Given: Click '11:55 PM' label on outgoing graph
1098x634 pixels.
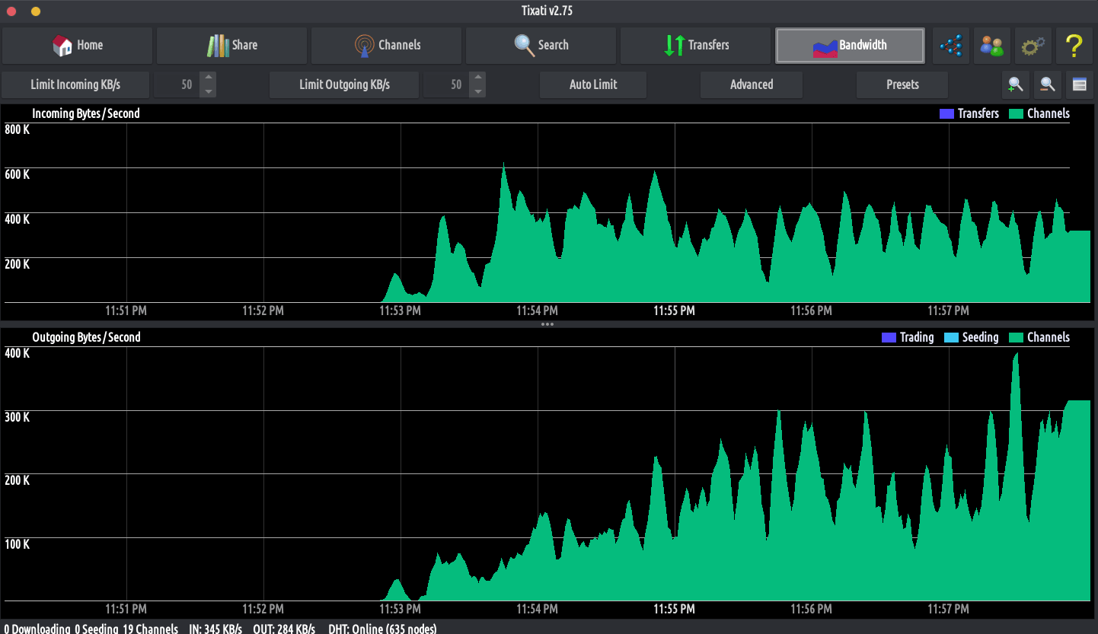Looking at the screenshot, I should 674,609.
